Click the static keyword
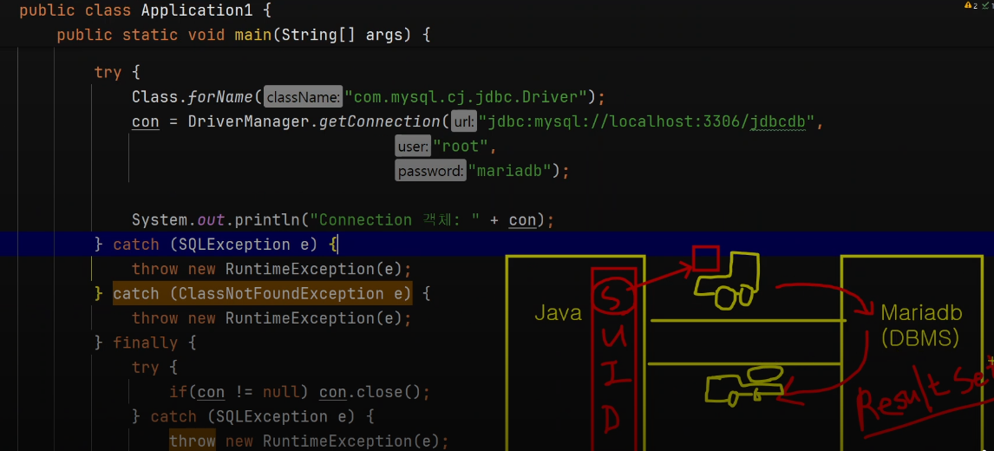 [150, 34]
